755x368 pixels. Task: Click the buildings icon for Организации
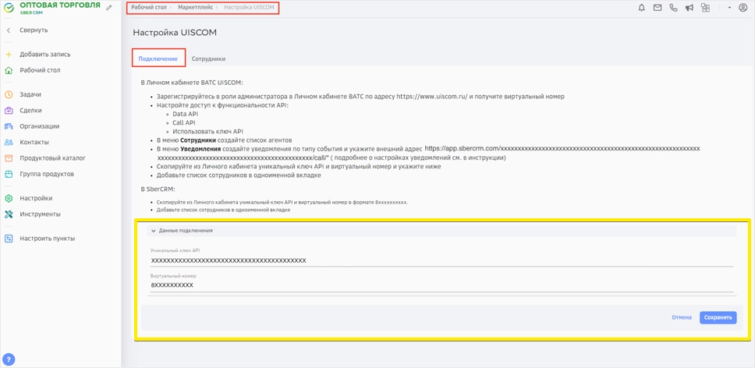(x=8, y=126)
